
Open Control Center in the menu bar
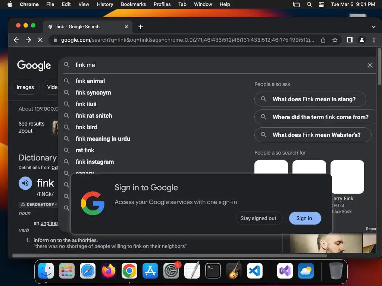click(322, 4)
